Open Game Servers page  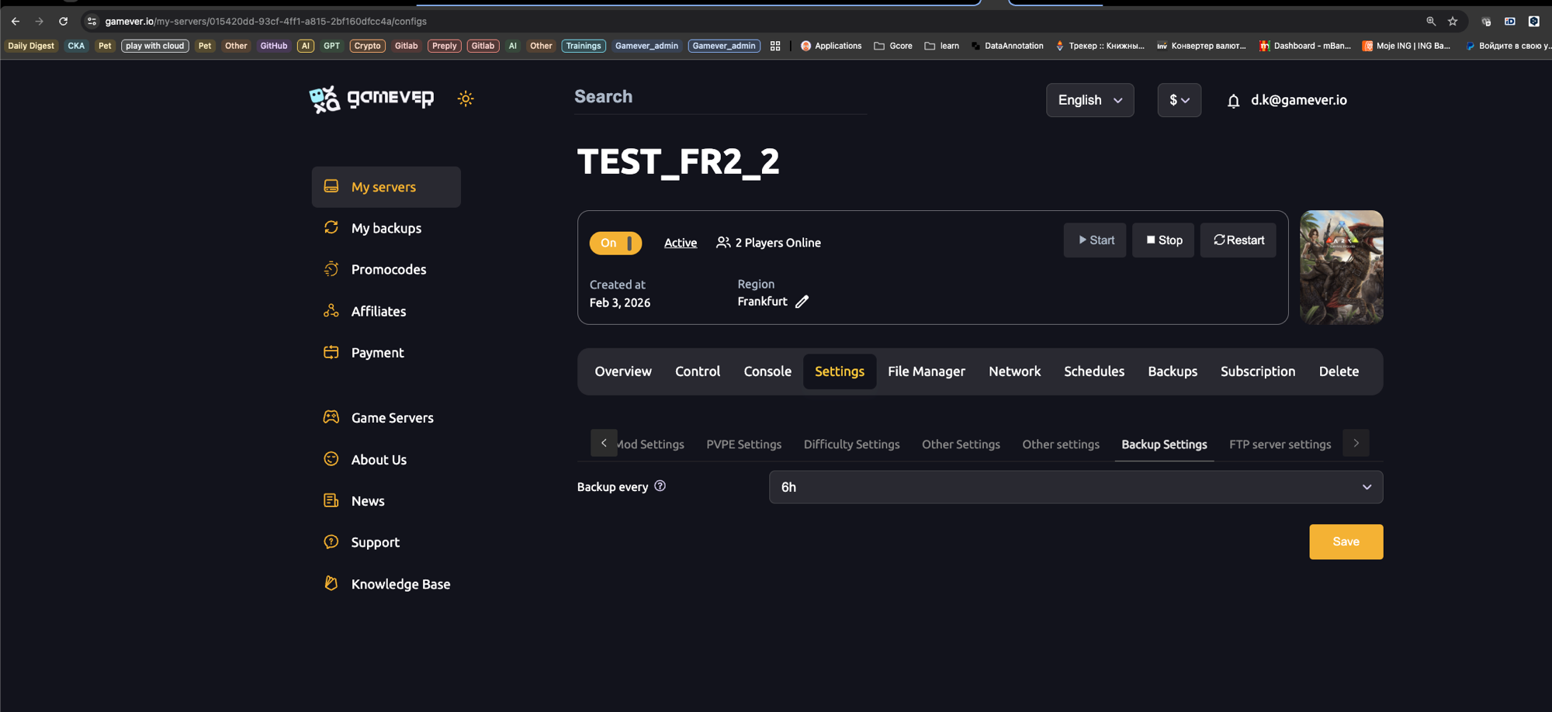(392, 417)
